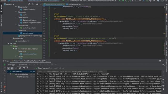Collapse the resources folder
168x94 pixels.
tap(11, 38)
